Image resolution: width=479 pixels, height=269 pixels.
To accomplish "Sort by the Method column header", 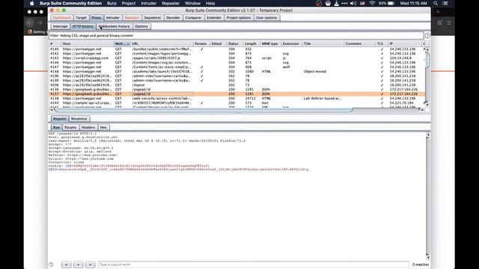I will point(121,43).
